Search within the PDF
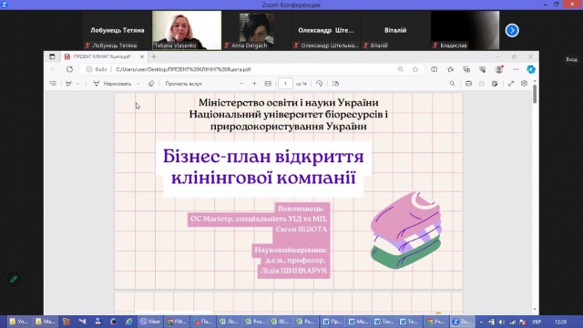 pyautogui.click(x=452, y=84)
